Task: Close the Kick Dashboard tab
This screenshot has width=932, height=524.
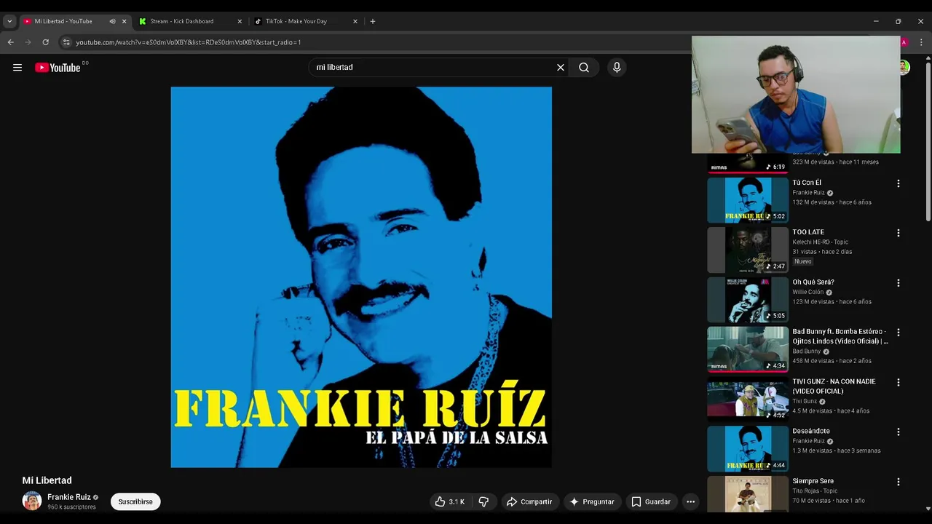Action: (x=240, y=21)
